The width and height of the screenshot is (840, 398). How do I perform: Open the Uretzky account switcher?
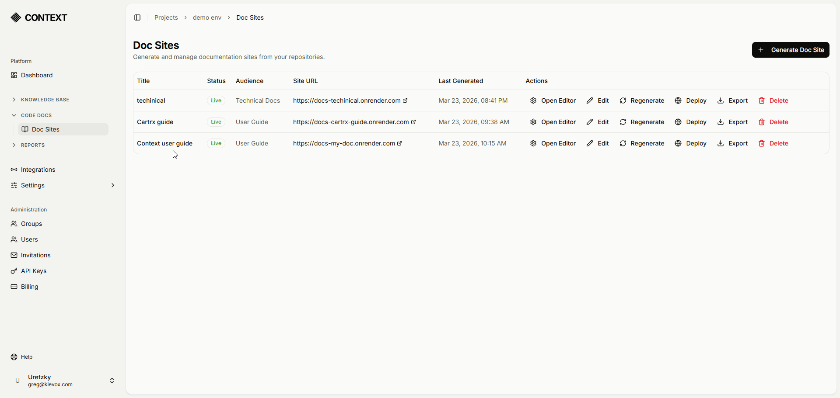pos(112,381)
